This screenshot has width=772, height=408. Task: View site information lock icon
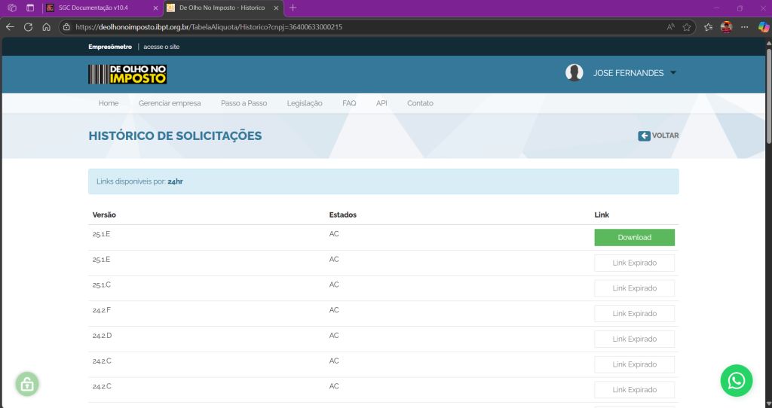click(66, 27)
